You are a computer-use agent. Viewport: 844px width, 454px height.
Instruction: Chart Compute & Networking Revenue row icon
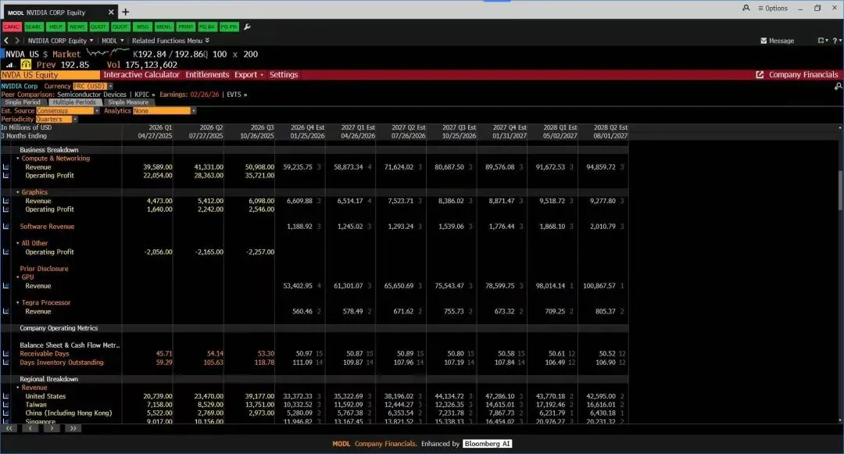click(6, 167)
